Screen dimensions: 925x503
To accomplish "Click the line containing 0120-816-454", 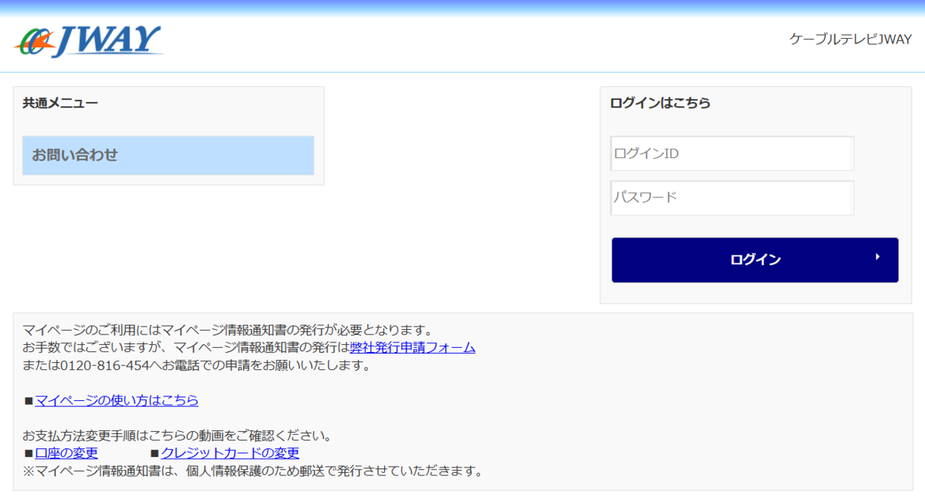I will pos(197,365).
